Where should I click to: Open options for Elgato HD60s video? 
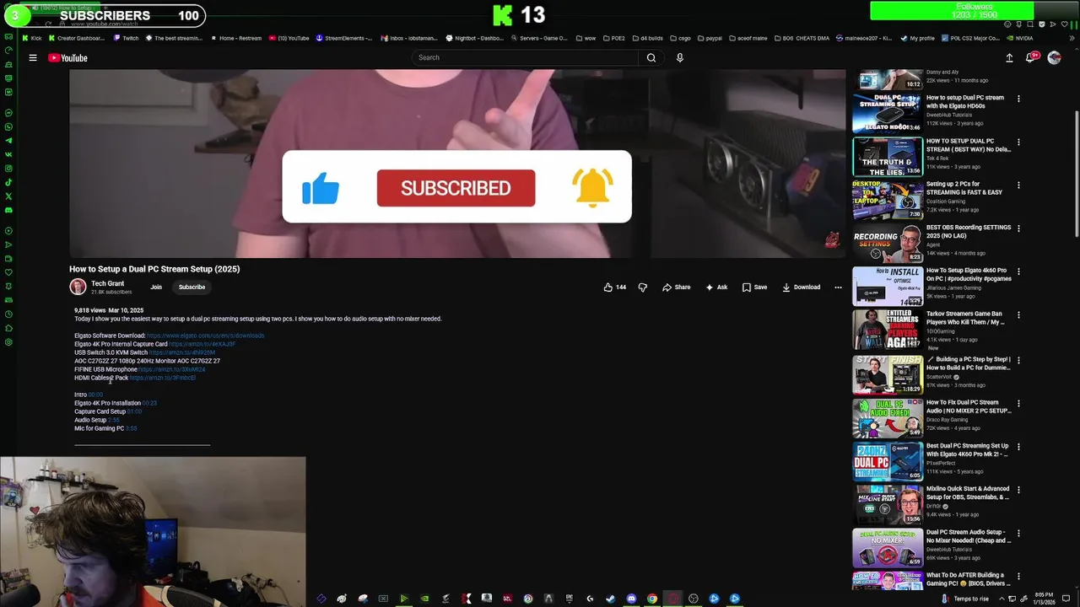(1018, 99)
